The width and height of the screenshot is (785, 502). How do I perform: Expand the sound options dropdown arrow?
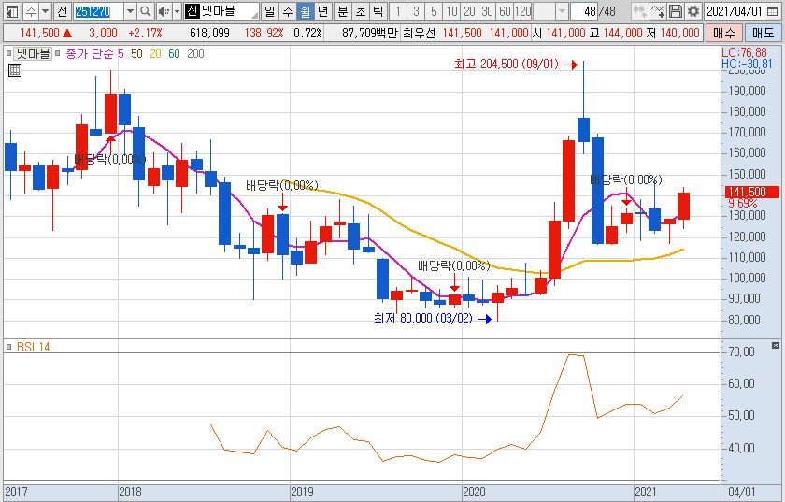pyautogui.click(x=177, y=11)
